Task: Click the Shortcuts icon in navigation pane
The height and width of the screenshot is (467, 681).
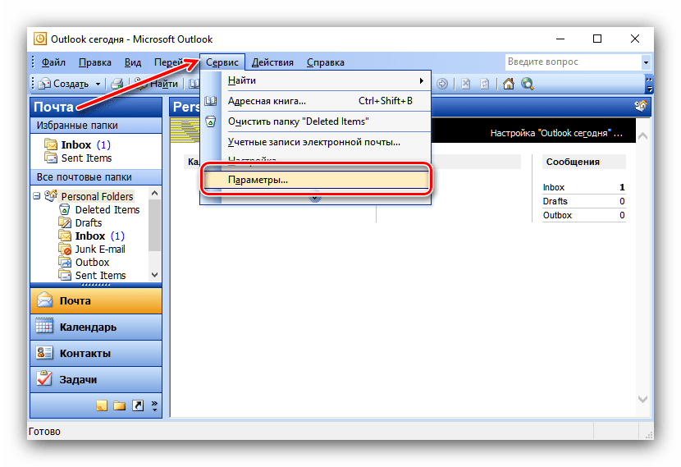Action: tap(137, 405)
